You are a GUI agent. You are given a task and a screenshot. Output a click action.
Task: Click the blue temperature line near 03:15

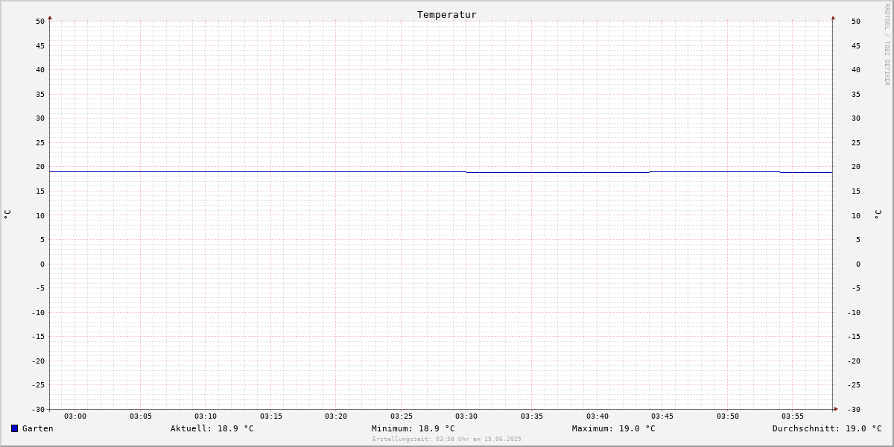271,171
